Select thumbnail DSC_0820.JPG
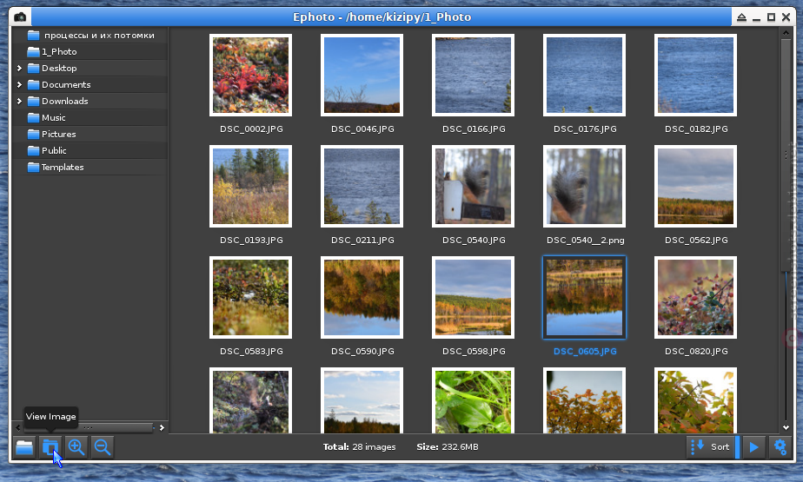This screenshot has width=803, height=482. click(x=695, y=297)
